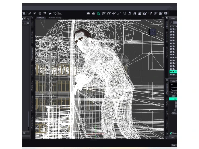Expand the highlighted row in Scene list

click(176, 72)
